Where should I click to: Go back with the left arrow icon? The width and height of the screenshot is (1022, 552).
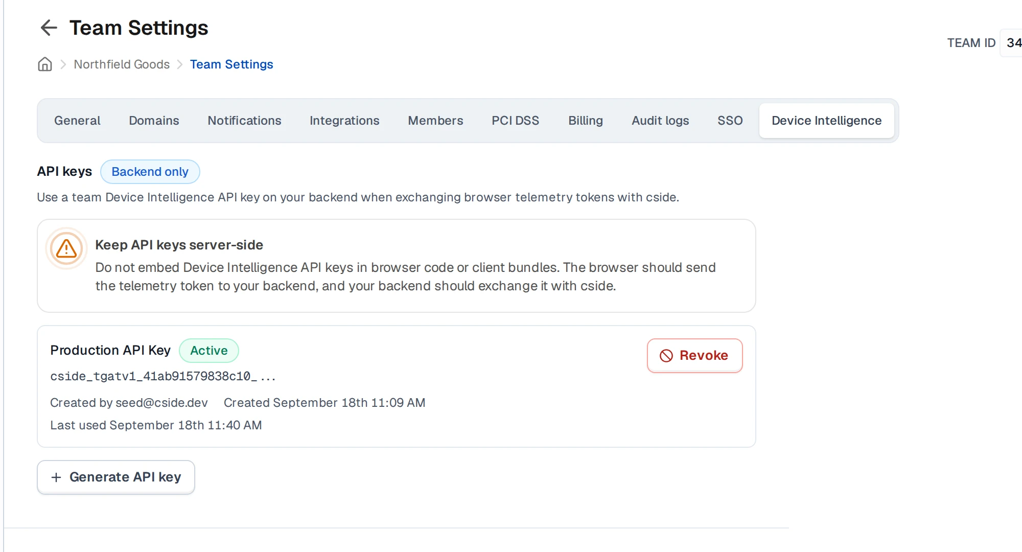[49, 28]
